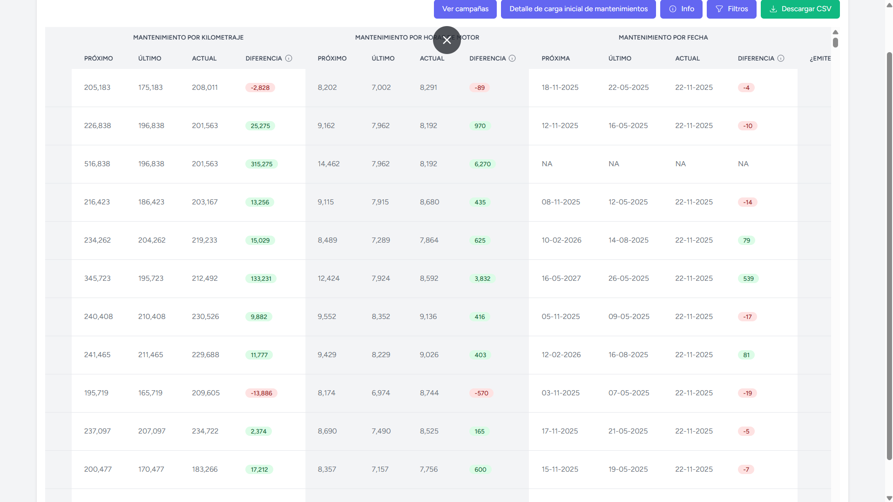Click the red -570 hours badge
This screenshot has height=502, width=893.
click(x=481, y=393)
